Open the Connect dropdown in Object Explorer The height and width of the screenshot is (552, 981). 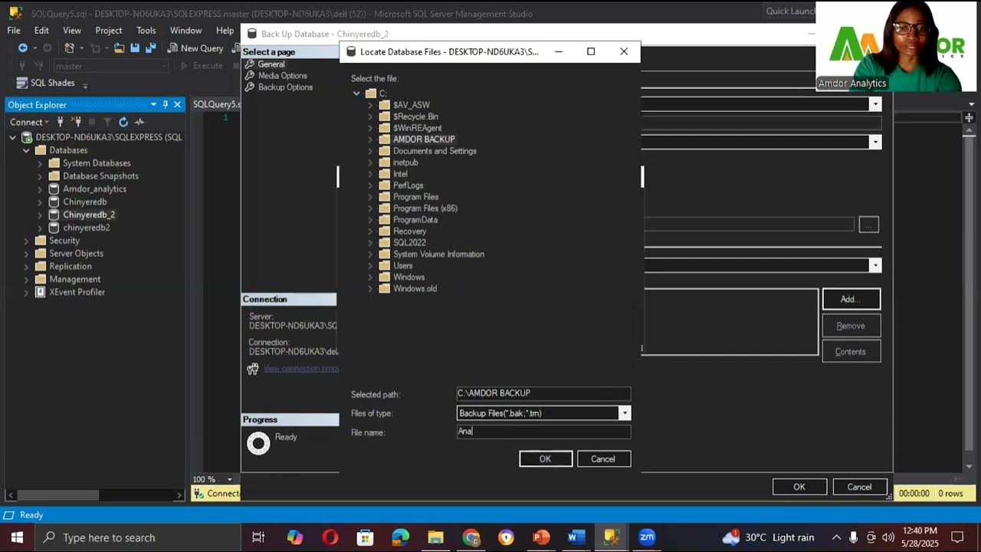click(x=29, y=122)
